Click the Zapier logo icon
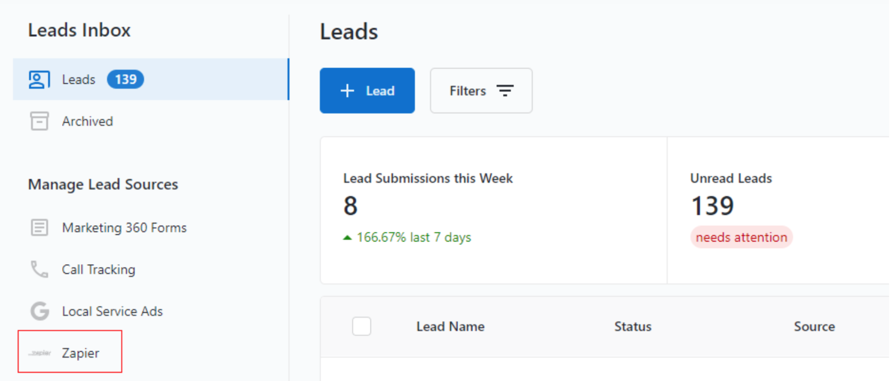 pos(40,353)
